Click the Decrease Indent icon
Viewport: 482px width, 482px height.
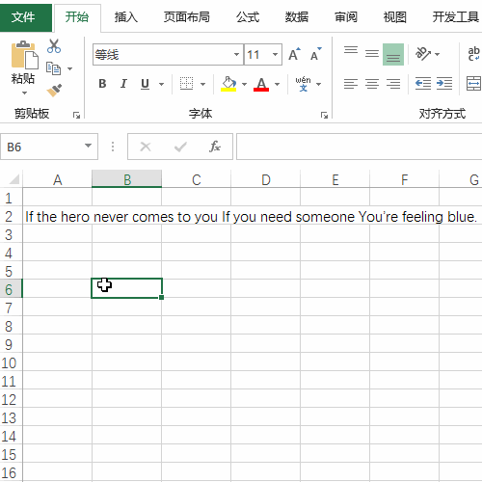click(x=423, y=84)
